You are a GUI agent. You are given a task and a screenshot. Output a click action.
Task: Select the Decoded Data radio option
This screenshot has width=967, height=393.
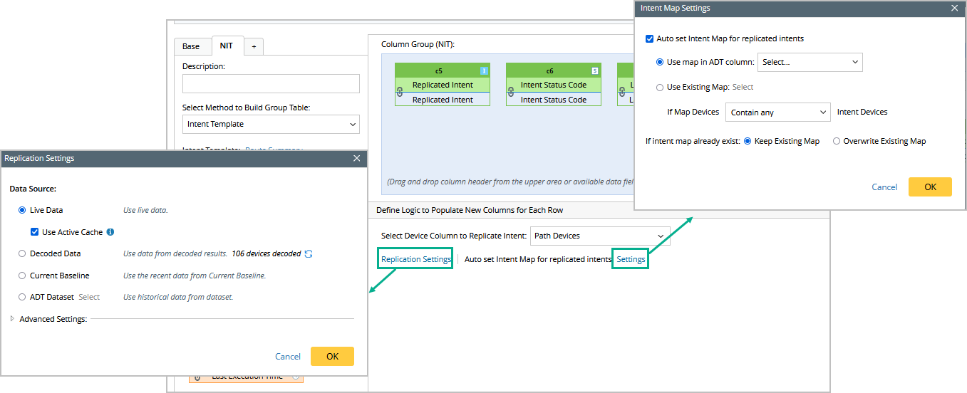click(23, 253)
